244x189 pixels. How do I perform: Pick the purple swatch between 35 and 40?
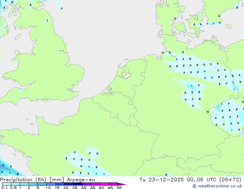click(95, 184)
